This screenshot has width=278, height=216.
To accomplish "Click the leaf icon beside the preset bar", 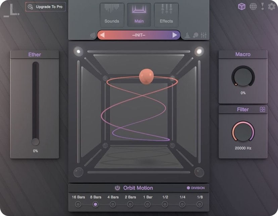I will [x=92, y=35].
